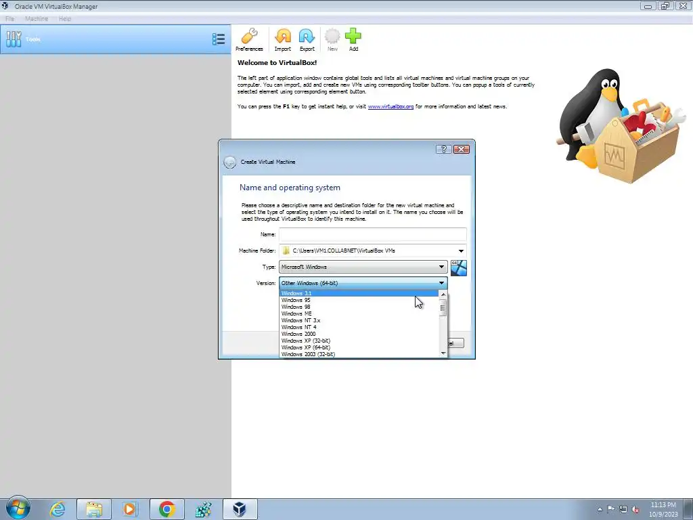This screenshot has height=520, width=693.
Task: Open Preferences from the VirtualBox toolbar
Action: 249,40
